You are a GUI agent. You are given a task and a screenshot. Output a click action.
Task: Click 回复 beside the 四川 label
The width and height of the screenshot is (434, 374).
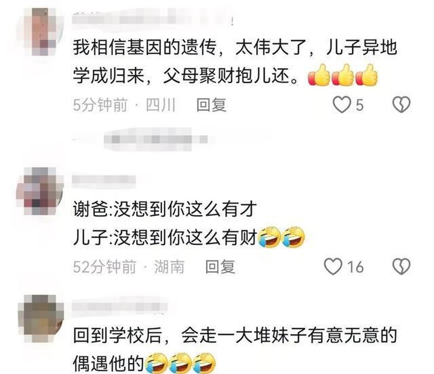[212, 105]
